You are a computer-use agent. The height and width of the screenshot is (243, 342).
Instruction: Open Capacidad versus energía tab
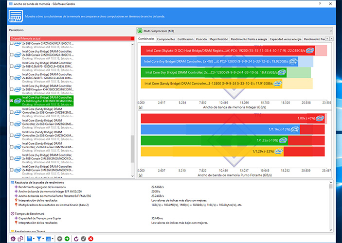286,39
